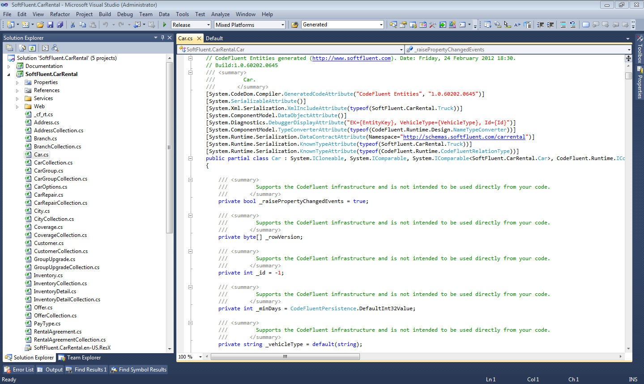Collapse the Car class code region

pyautogui.click(x=191, y=158)
